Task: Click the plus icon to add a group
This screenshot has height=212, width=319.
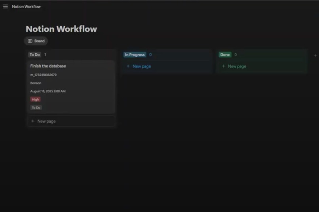Action: point(315,55)
